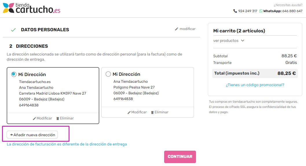Select the Polígono Pealsa Nave 27 address radio button
The width and height of the screenshot is (306, 166).
(x=108, y=74)
